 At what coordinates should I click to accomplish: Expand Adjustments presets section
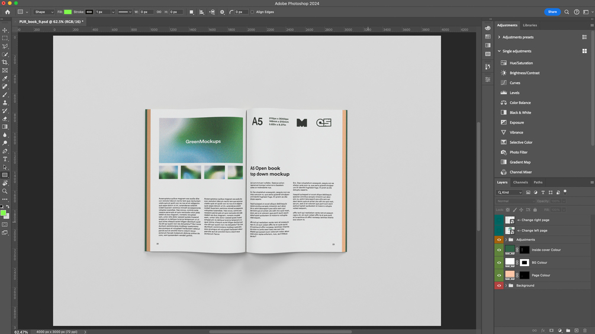tap(499, 37)
